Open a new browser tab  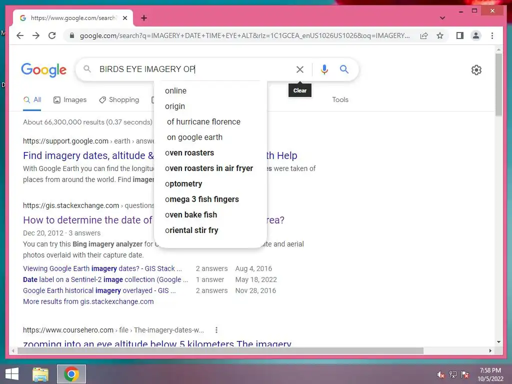pyautogui.click(x=144, y=18)
